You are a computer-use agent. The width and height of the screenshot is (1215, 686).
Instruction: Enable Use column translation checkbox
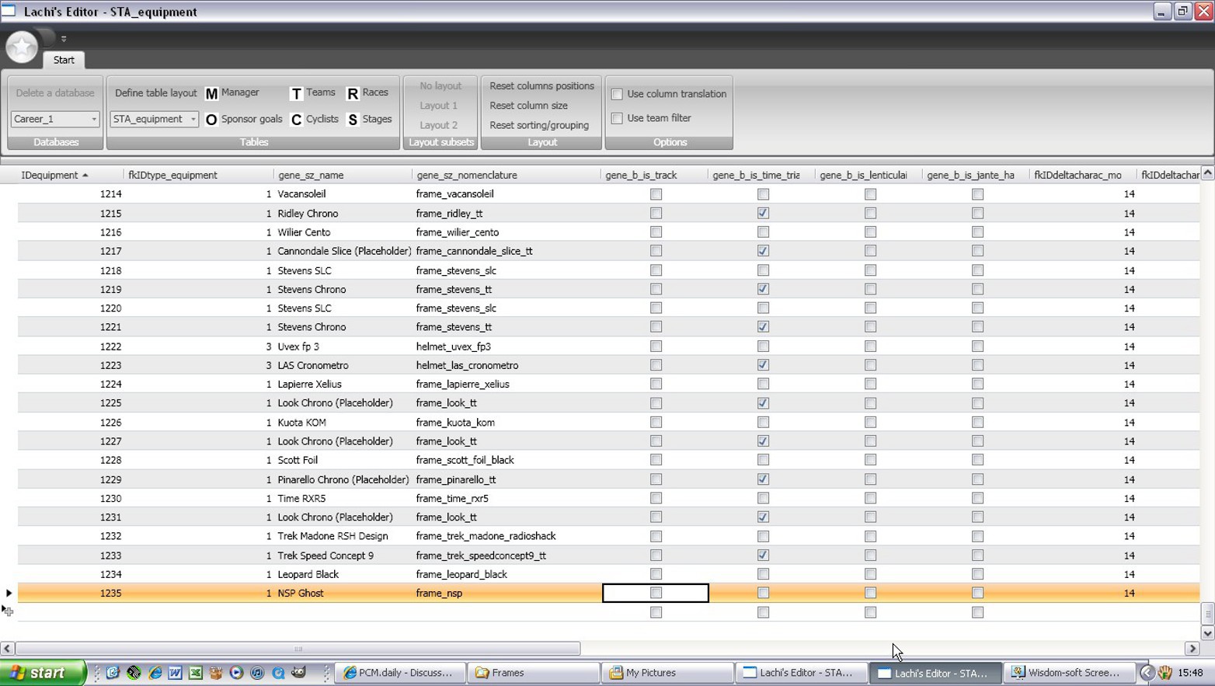(617, 94)
